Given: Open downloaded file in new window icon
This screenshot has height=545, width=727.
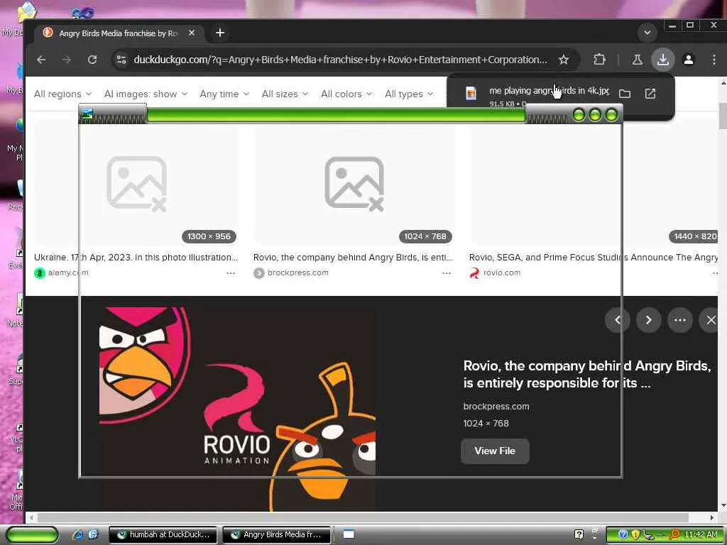Looking at the screenshot, I should (650, 94).
